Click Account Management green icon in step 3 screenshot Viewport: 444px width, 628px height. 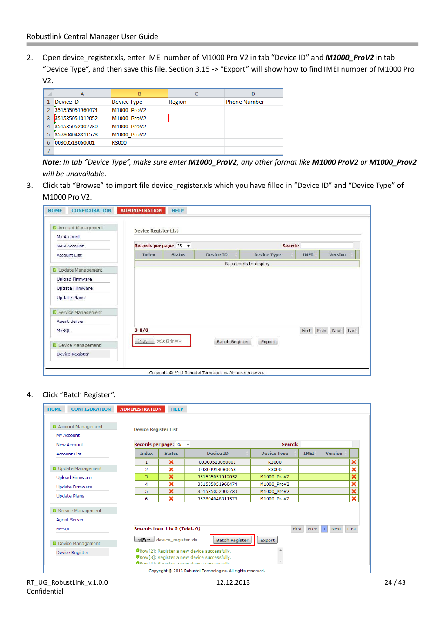click(55, 228)
